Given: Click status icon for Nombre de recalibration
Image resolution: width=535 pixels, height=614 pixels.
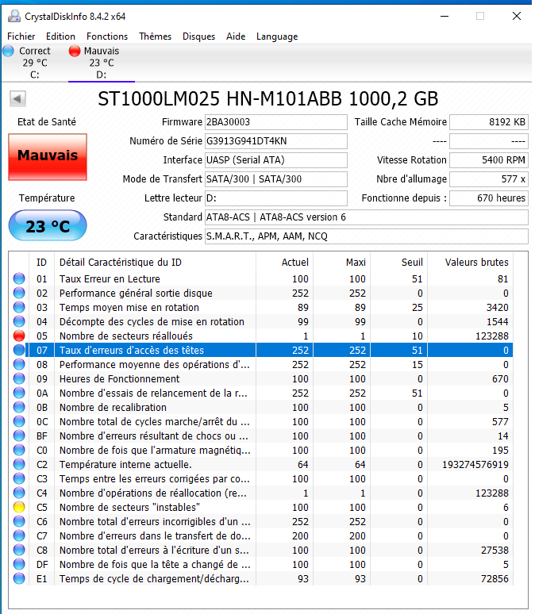Looking at the screenshot, I should pos(19,407).
